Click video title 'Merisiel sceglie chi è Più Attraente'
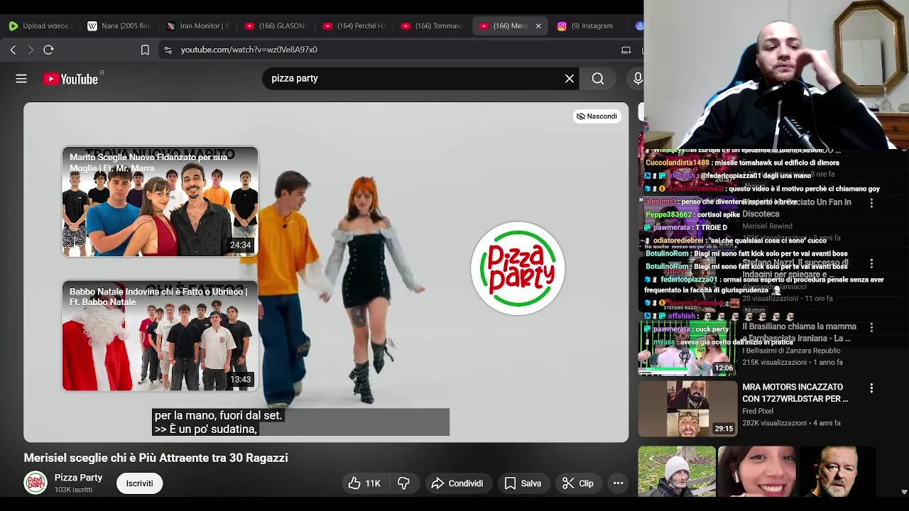 point(156,458)
